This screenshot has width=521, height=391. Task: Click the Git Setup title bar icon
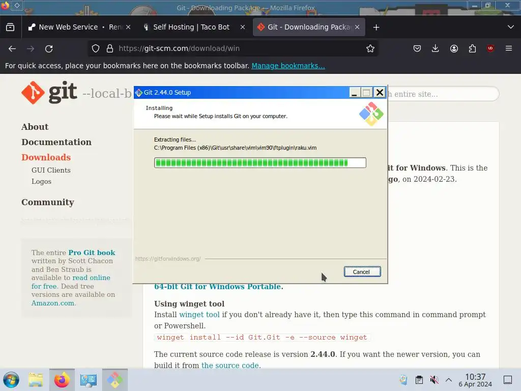click(x=139, y=93)
